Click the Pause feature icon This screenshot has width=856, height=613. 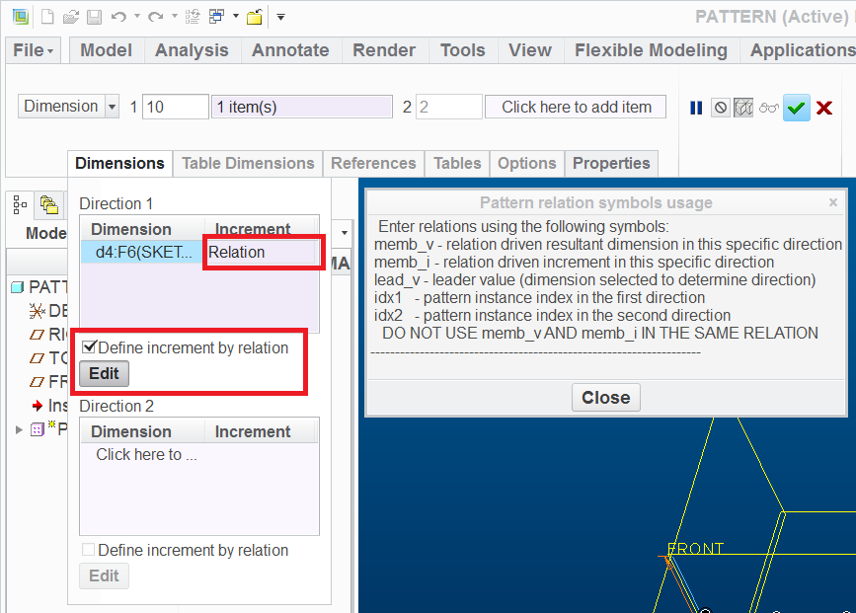tap(696, 108)
